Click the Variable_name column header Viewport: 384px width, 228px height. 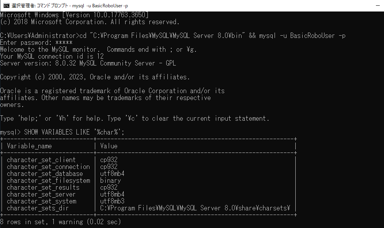click(30, 146)
